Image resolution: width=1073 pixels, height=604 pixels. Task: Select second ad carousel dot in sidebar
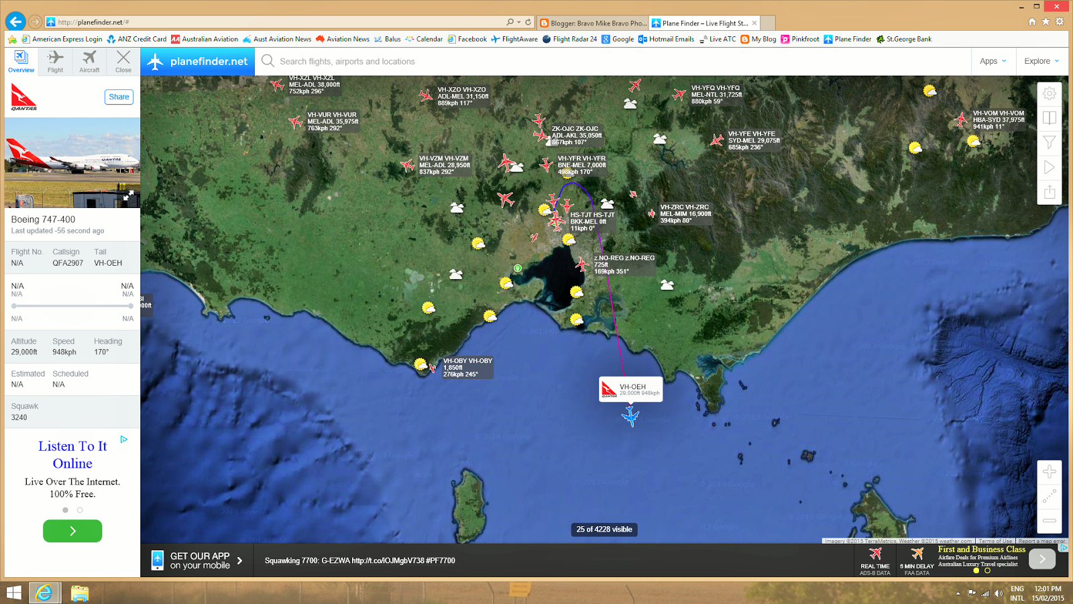[x=80, y=510]
